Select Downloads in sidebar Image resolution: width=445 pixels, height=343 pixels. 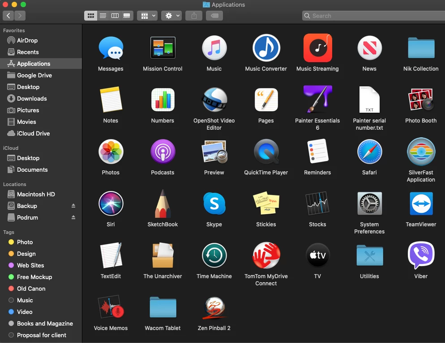pyautogui.click(x=41, y=99)
